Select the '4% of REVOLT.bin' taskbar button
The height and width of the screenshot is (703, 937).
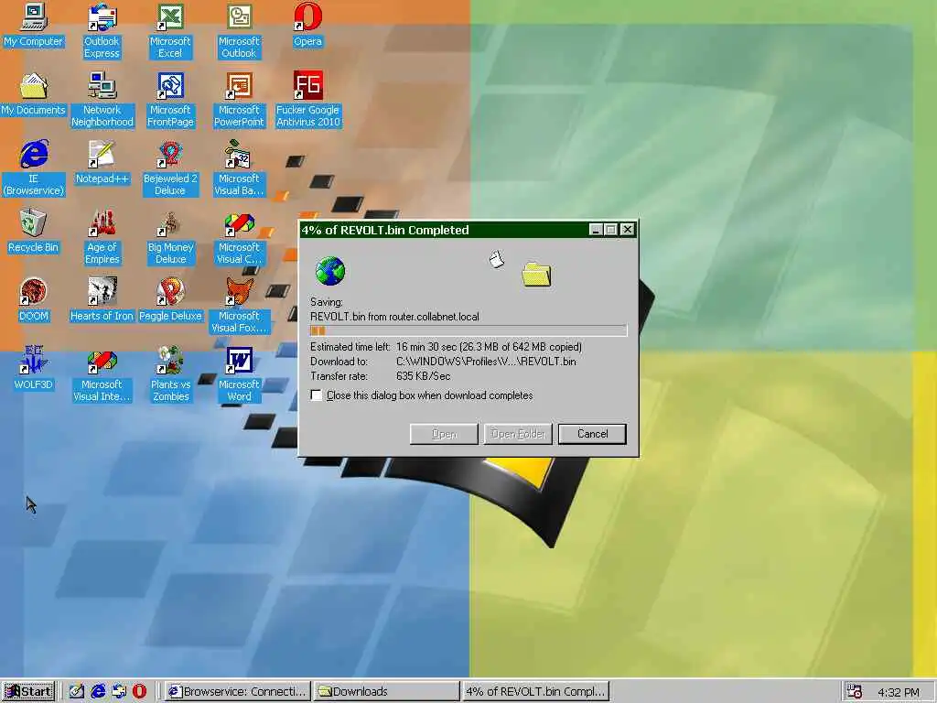535,692
